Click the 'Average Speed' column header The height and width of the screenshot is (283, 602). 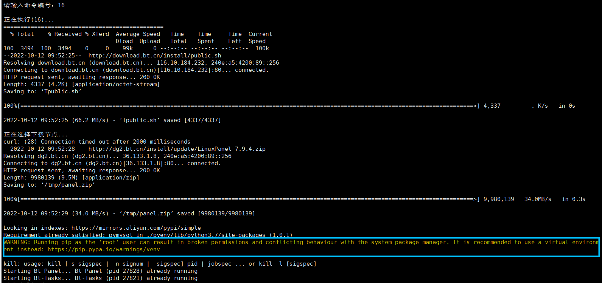point(138,34)
